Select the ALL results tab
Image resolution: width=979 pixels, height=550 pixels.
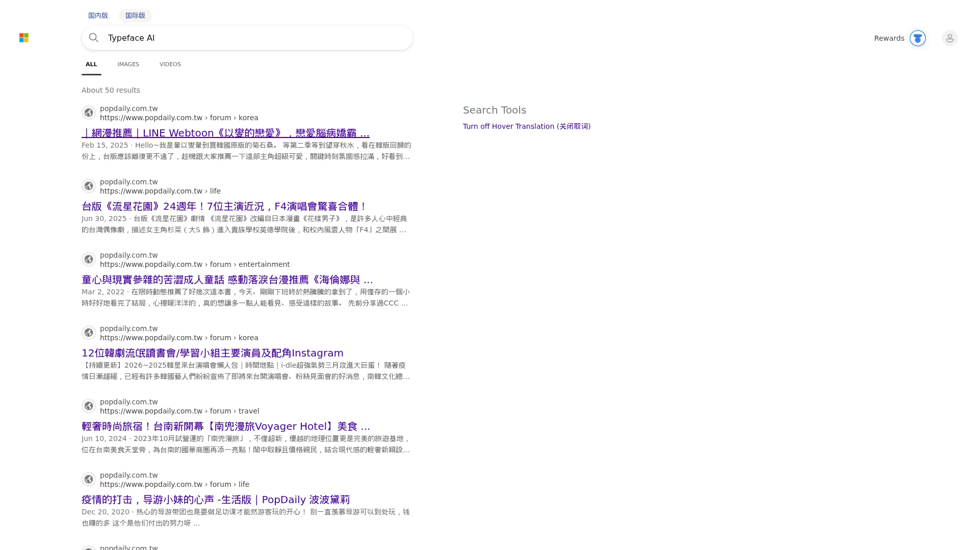91,64
